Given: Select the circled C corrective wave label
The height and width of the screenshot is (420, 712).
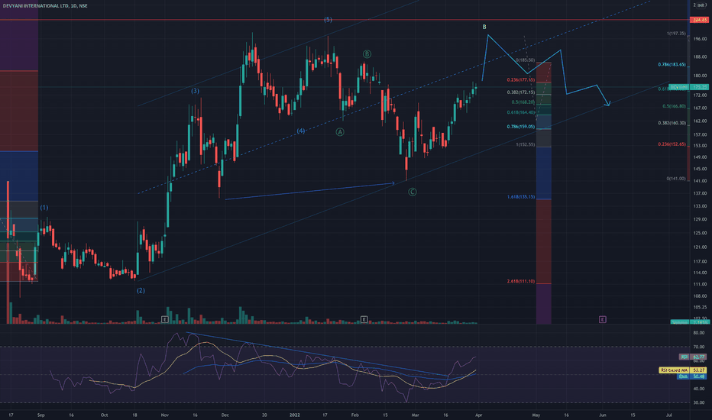Looking at the screenshot, I should [413, 192].
